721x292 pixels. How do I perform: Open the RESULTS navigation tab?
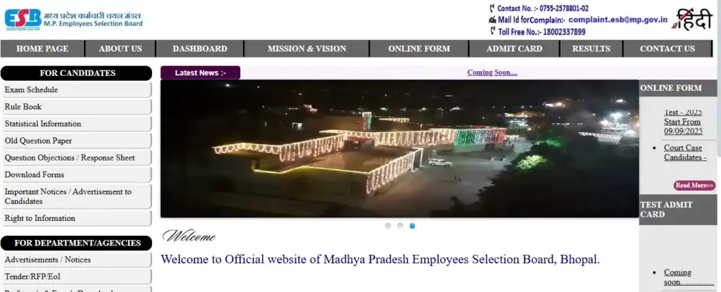click(x=591, y=49)
